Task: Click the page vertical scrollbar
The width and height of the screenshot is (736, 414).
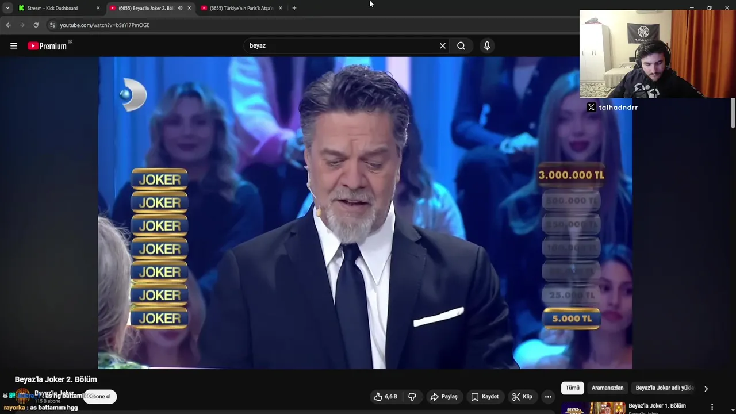Action: [x=733, y=113]
